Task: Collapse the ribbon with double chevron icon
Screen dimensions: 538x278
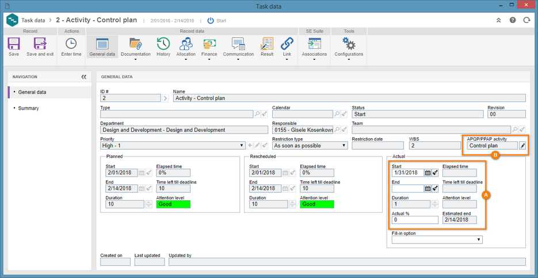Action: pyautogui.click(x=498, y=20)
